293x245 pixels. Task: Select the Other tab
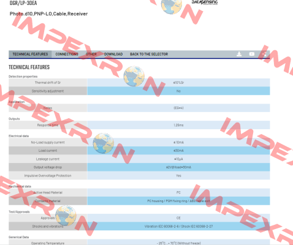[91, 55]
